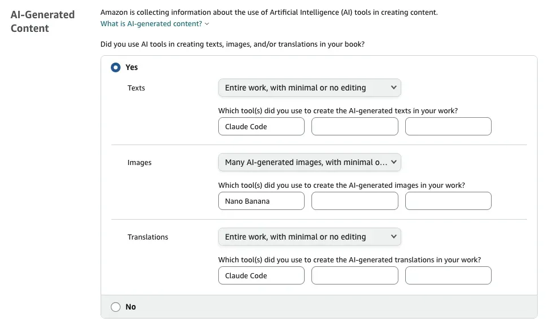This screenshot has height=334, width=549.
Task: Open the Images usage dropdown
Action: pos(309,162)
